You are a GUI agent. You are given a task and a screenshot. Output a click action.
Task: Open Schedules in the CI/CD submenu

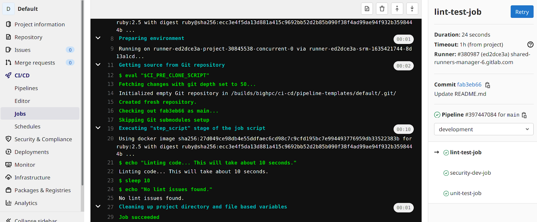tap(28, 126)
